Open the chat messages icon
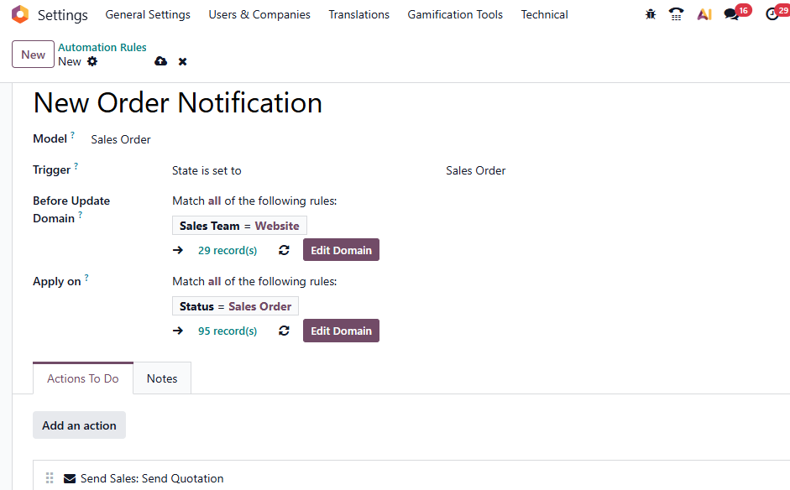Screen dimensions: 790x490 click(732, 14)
